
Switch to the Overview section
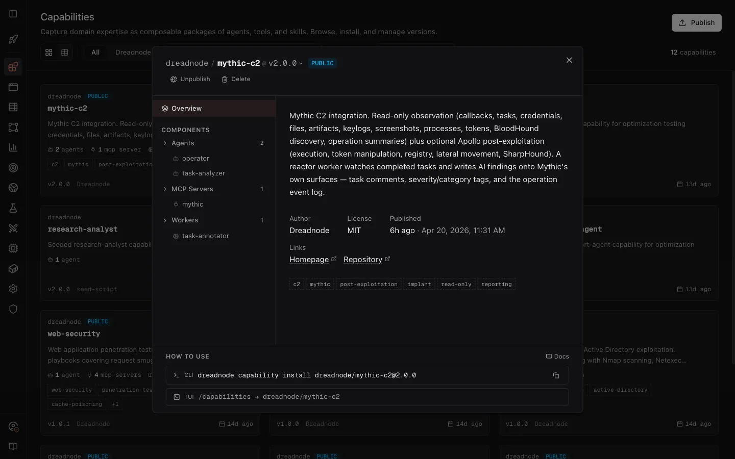coord(187,108)
